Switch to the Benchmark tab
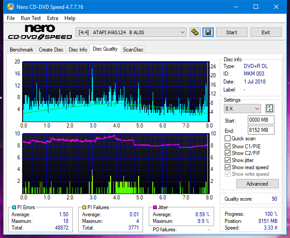 [x=22, y=50]
